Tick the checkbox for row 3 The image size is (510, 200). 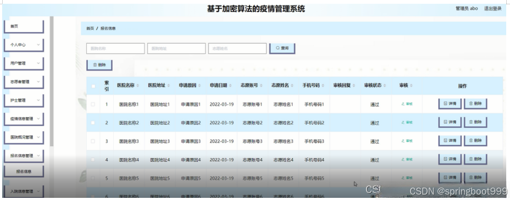click(x=93, y=141)
